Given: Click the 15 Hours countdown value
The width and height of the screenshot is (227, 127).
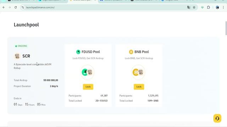Looking at the screenshot, I should tap(30, 104).
